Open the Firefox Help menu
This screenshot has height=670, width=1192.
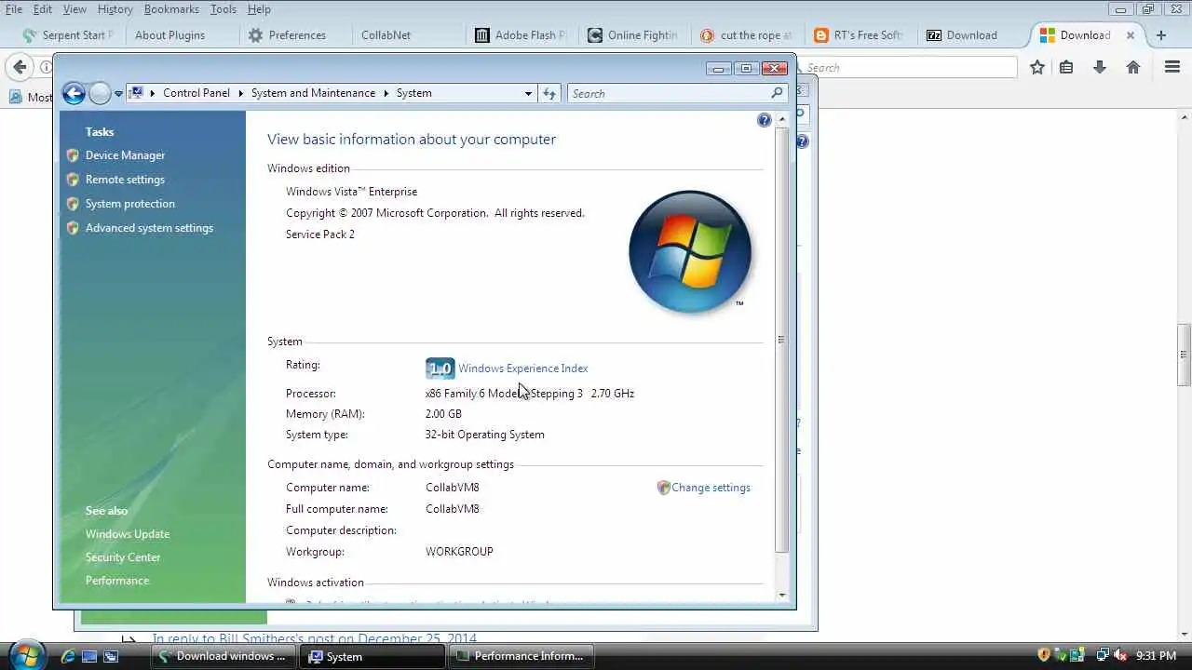(x=259, y=9)
